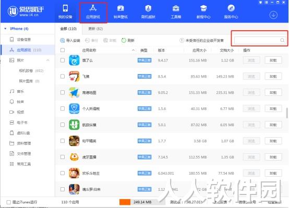Click the i4 爱思助手 logo
Image resolution: width=289 pixels, height=208 pixels.
(x=26, y=11)
